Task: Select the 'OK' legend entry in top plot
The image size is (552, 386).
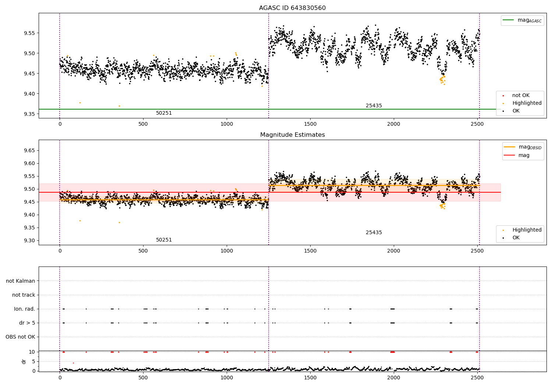Action: (516, 111)
